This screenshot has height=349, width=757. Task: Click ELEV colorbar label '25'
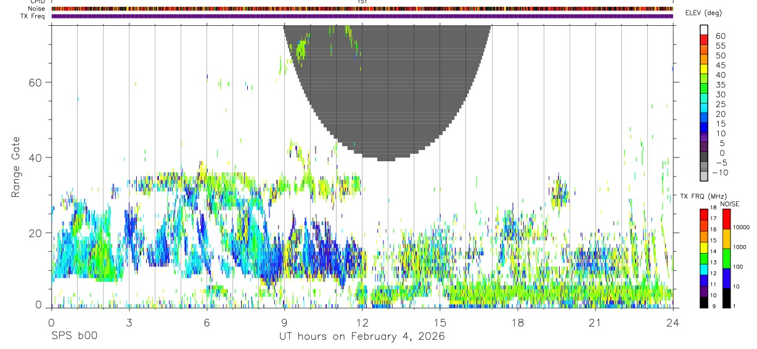[720, 104]
